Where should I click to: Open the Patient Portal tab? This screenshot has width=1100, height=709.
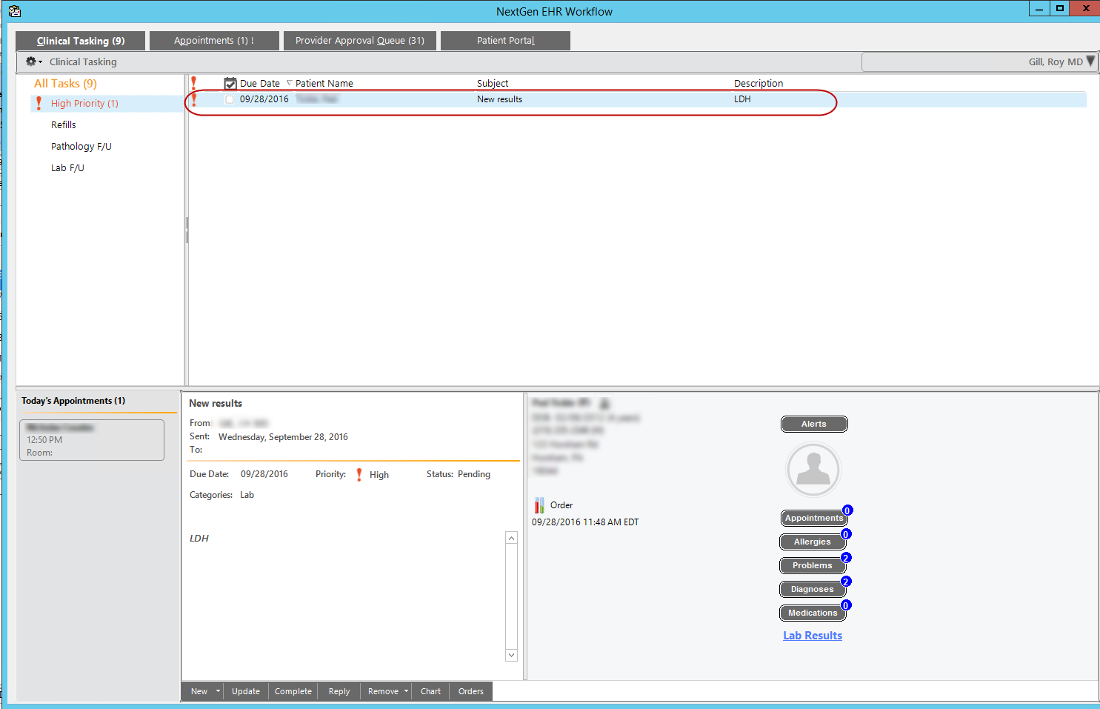pyautogui.click(x=505, y=41)
